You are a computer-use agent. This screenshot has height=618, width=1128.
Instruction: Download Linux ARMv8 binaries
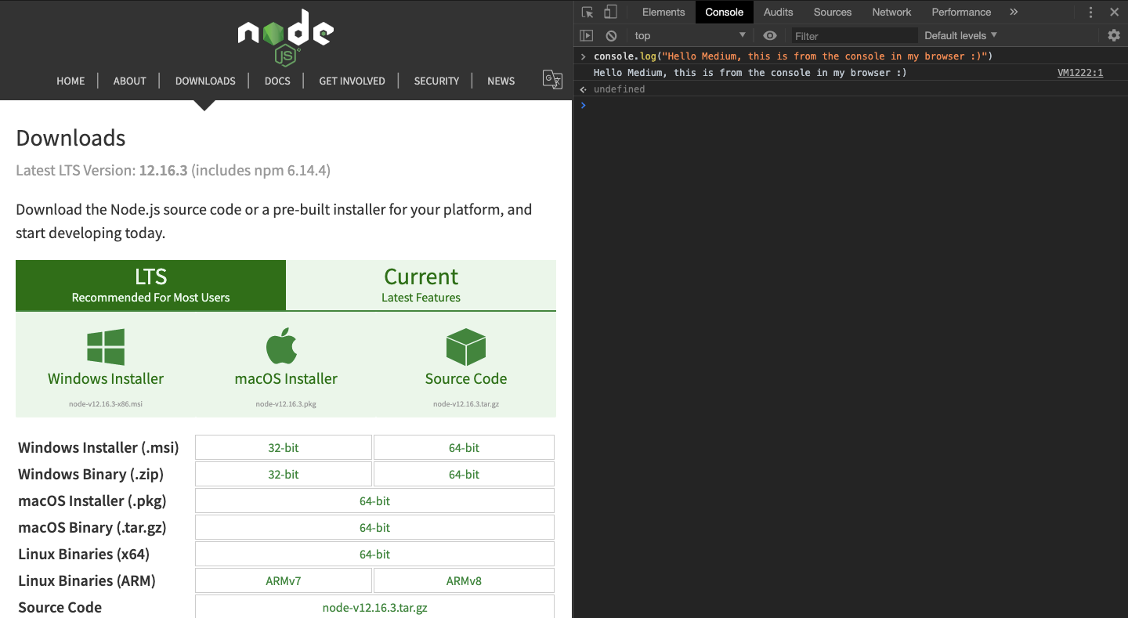(464, 581)
